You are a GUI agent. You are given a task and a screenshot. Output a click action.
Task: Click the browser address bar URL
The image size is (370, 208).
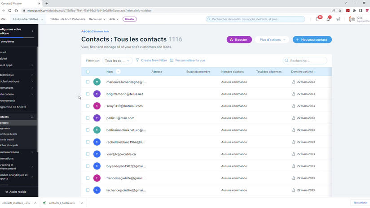pyautogui.click(x=89, y=10)
